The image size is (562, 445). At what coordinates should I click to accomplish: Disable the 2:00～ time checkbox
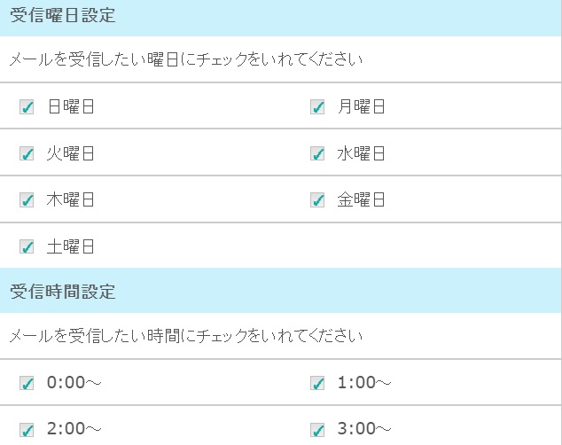[27, 430]
